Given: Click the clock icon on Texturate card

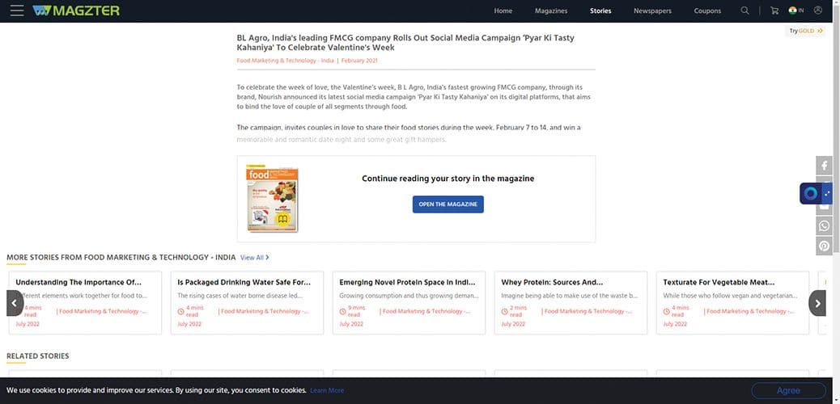Looking at the screenshot, I should (666, 311).
